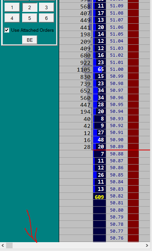
Task: Select price level 50.85
Action: pyautogui.click(x=117, y=175)
